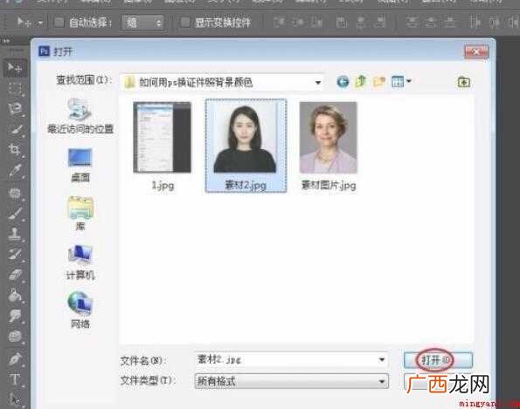Open Network (网络) location
The width and height of the screenshot is (520, 409).
[80, 310]
